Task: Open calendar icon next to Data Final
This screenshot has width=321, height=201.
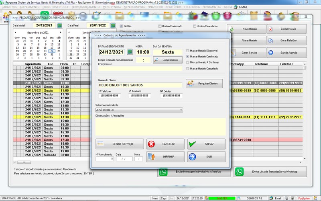Action: (x=113, y=25)
